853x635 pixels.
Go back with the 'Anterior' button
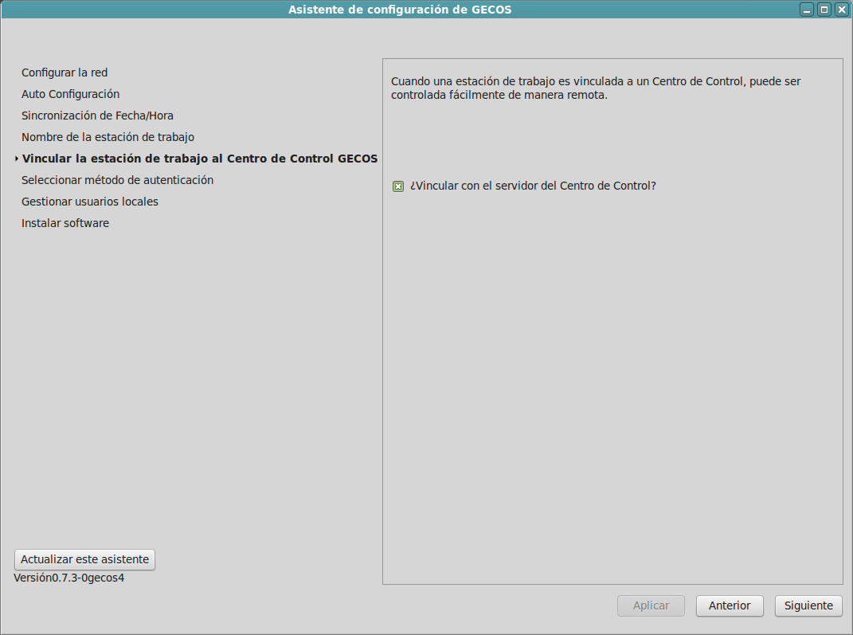[x=729, y=606]
